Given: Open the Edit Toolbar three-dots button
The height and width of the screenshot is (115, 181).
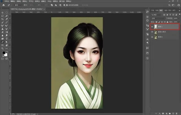Looking at the screenshot, I should [7, 48].
